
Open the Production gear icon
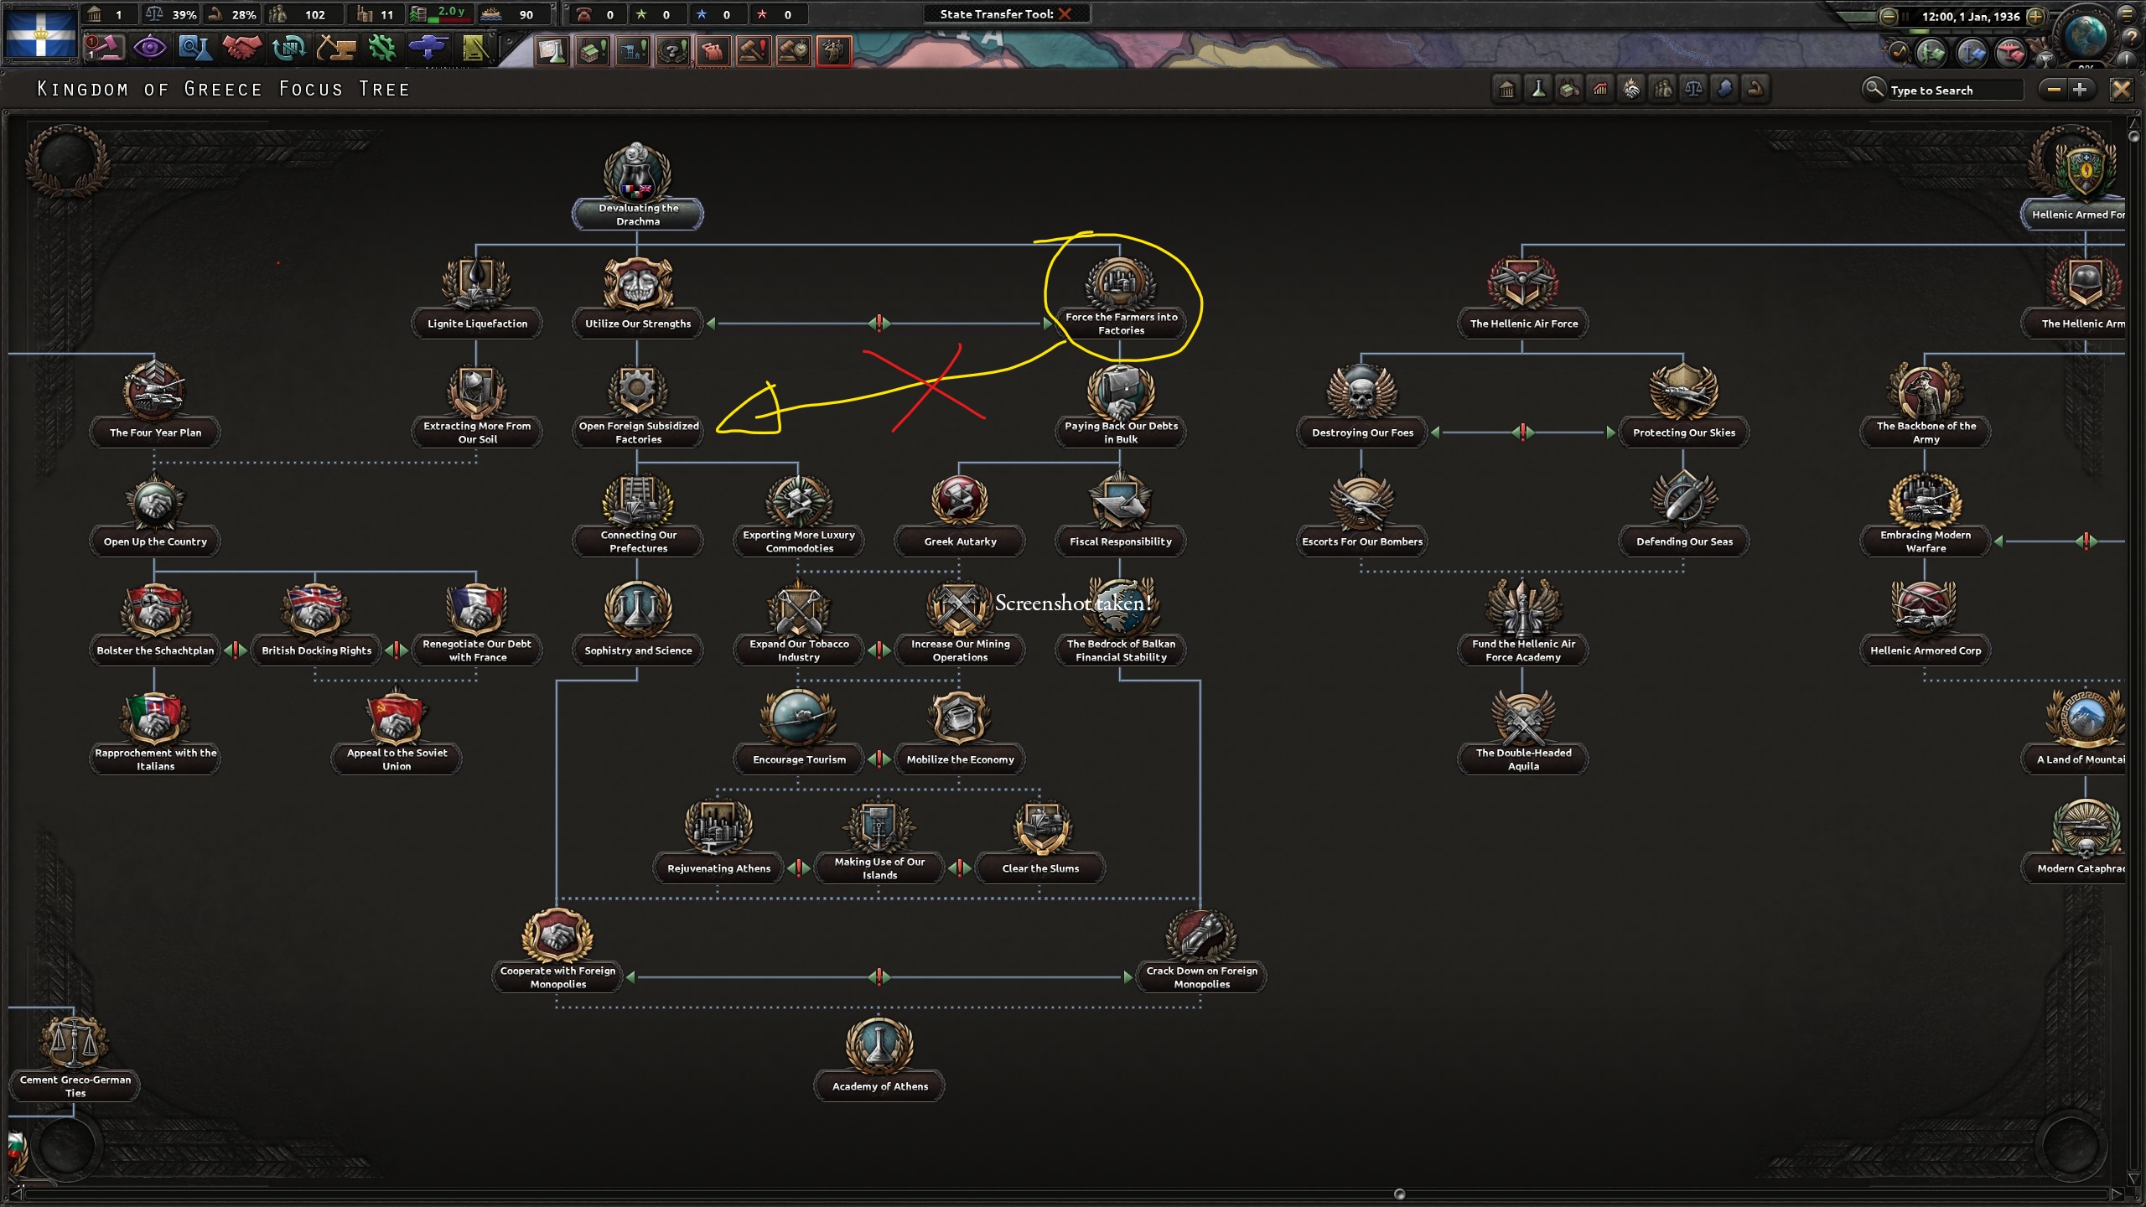click(382, 49)
